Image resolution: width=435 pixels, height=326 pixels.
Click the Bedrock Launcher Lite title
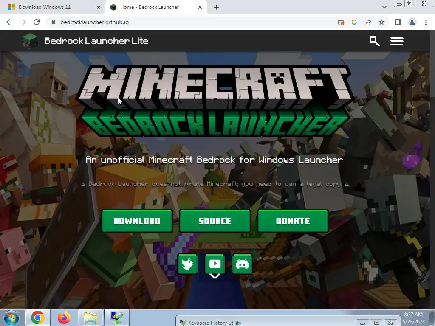(96, 41)
